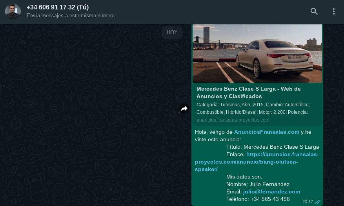This screenshot has height=206, width=344.
Task: Open the chat search magnifier icon
Action: point(314,11)
